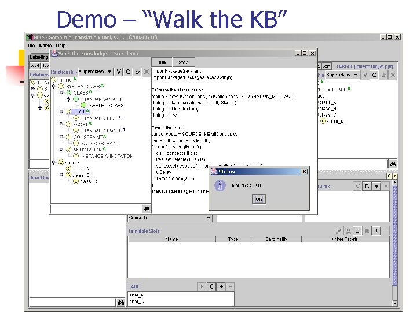
Task: Click the references arrow icon in demo window toolbar
Action: click(x=137, y=72)
